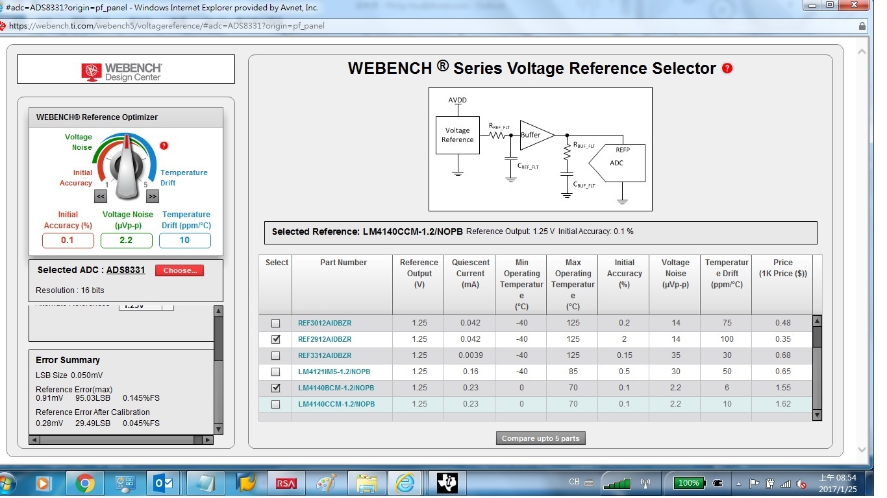
Task: Check the LM4140CCM-1.2/NOPB select box
Action: 276,404
